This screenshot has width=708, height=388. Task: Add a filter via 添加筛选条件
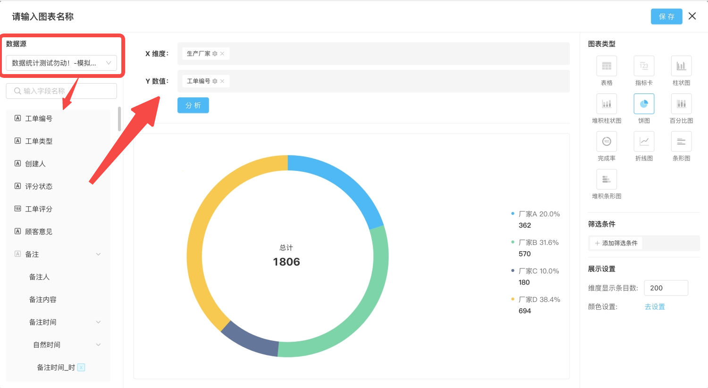click(x=616, y=243)
